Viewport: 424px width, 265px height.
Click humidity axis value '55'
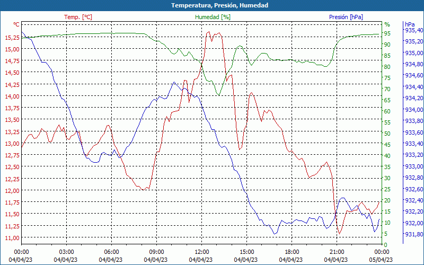click(x=387, y=122)
